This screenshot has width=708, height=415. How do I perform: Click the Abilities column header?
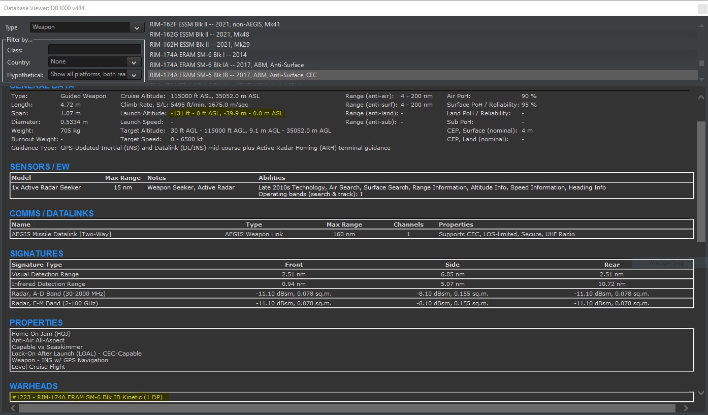click(272, 178)
